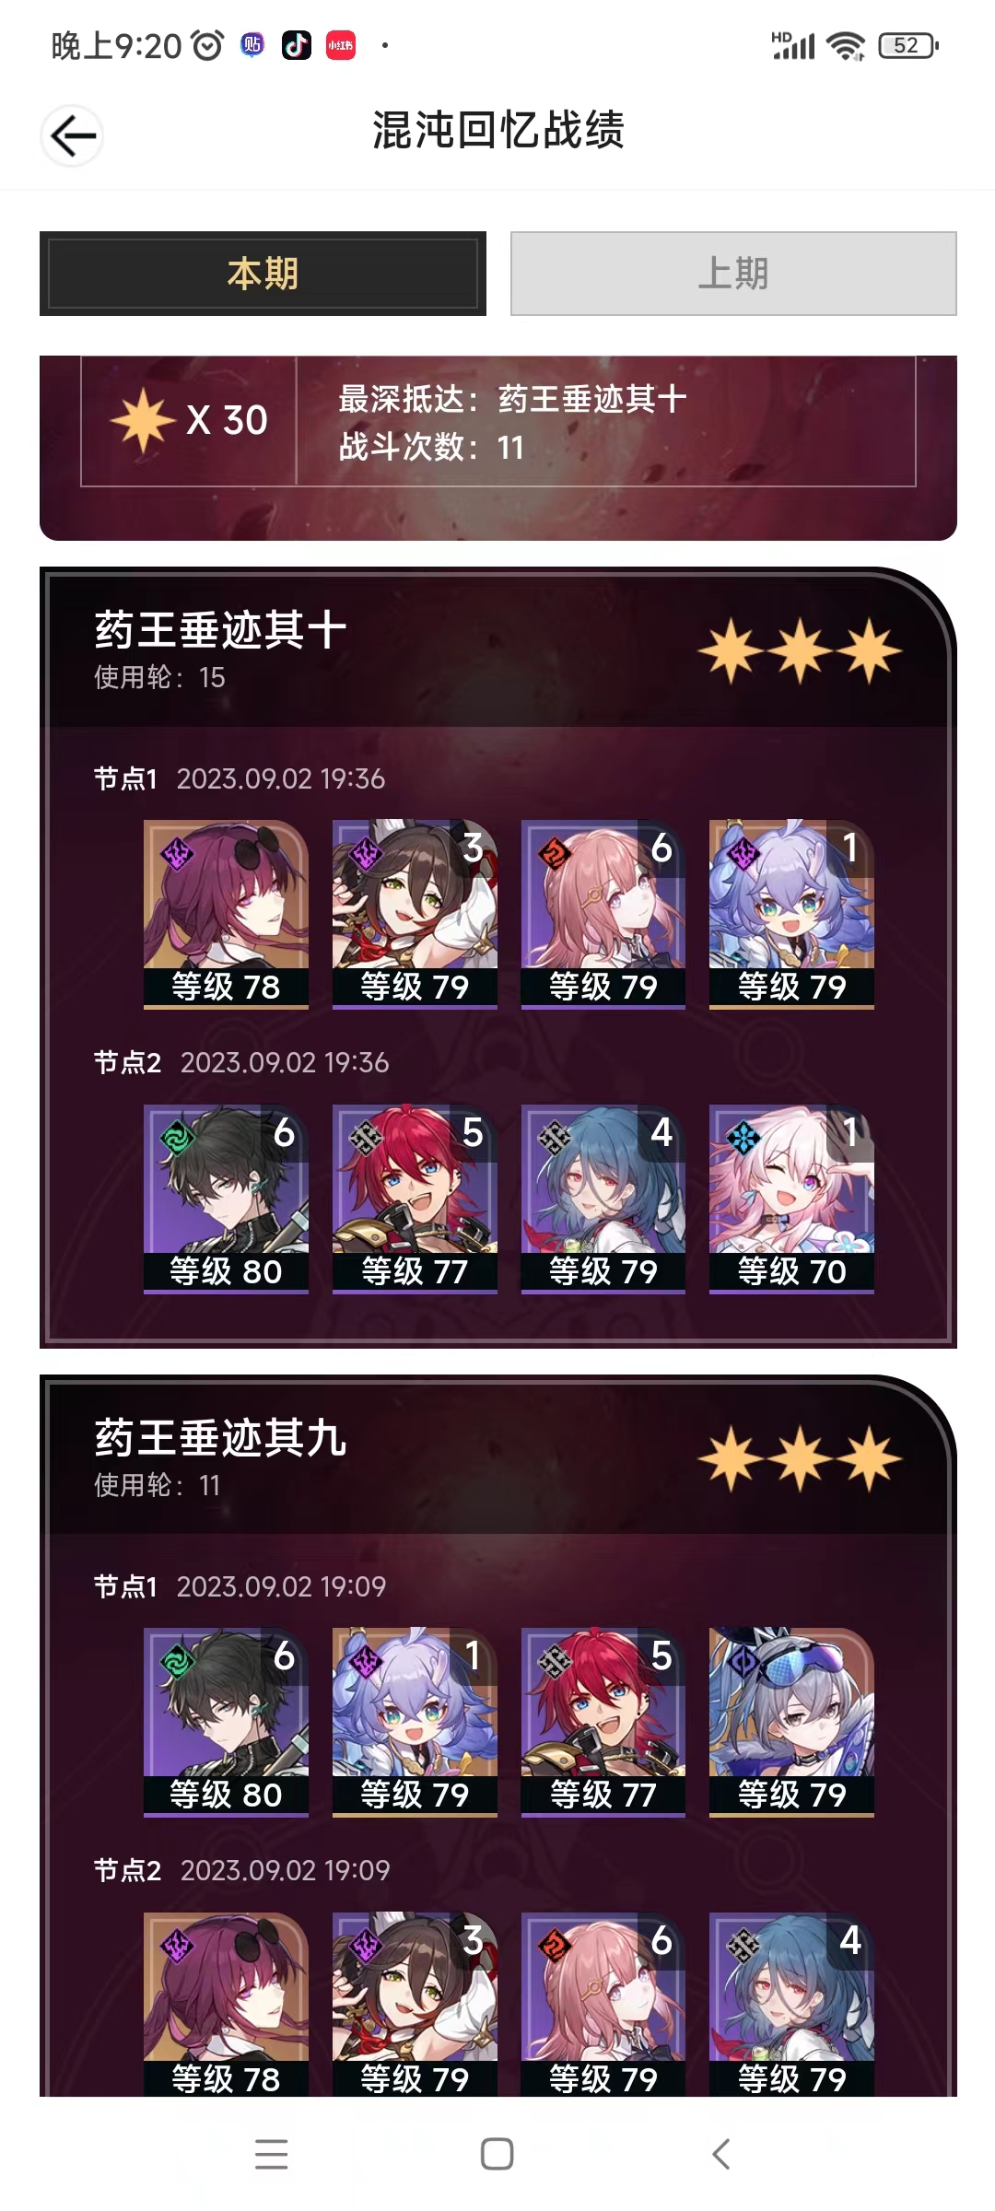The image size is (995, 2211).
Task: Tap the 最深抵达 药王垂迹其十 summary text
Action: pyautogui.click(x=512, y=399)
